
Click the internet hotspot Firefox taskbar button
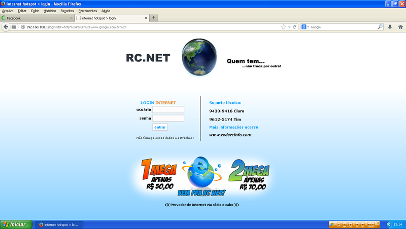[x=59, y=225]
